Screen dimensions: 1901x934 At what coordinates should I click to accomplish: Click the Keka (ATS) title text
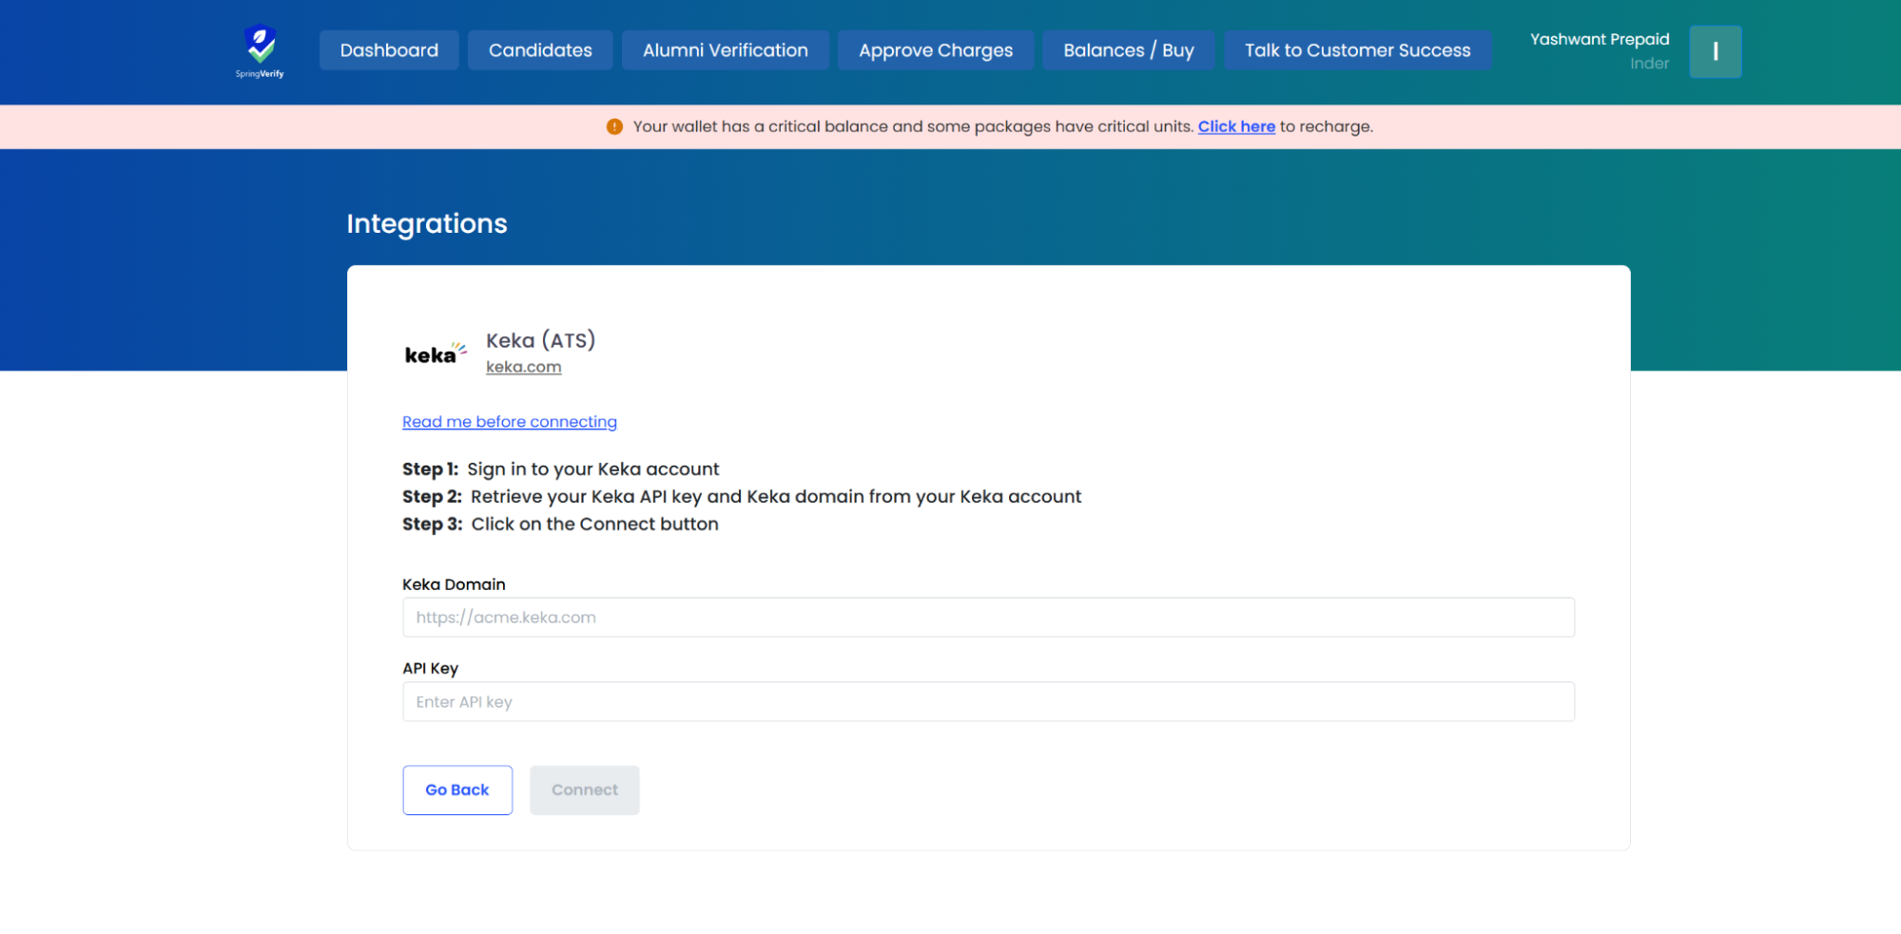click(540, 340)
